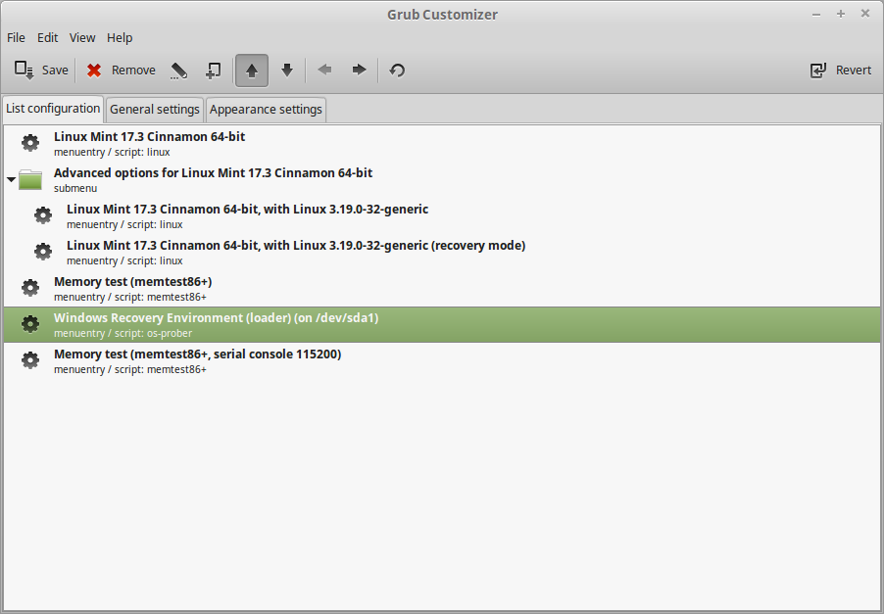Move selected entry up with up arrow

(x=252, y=71)
